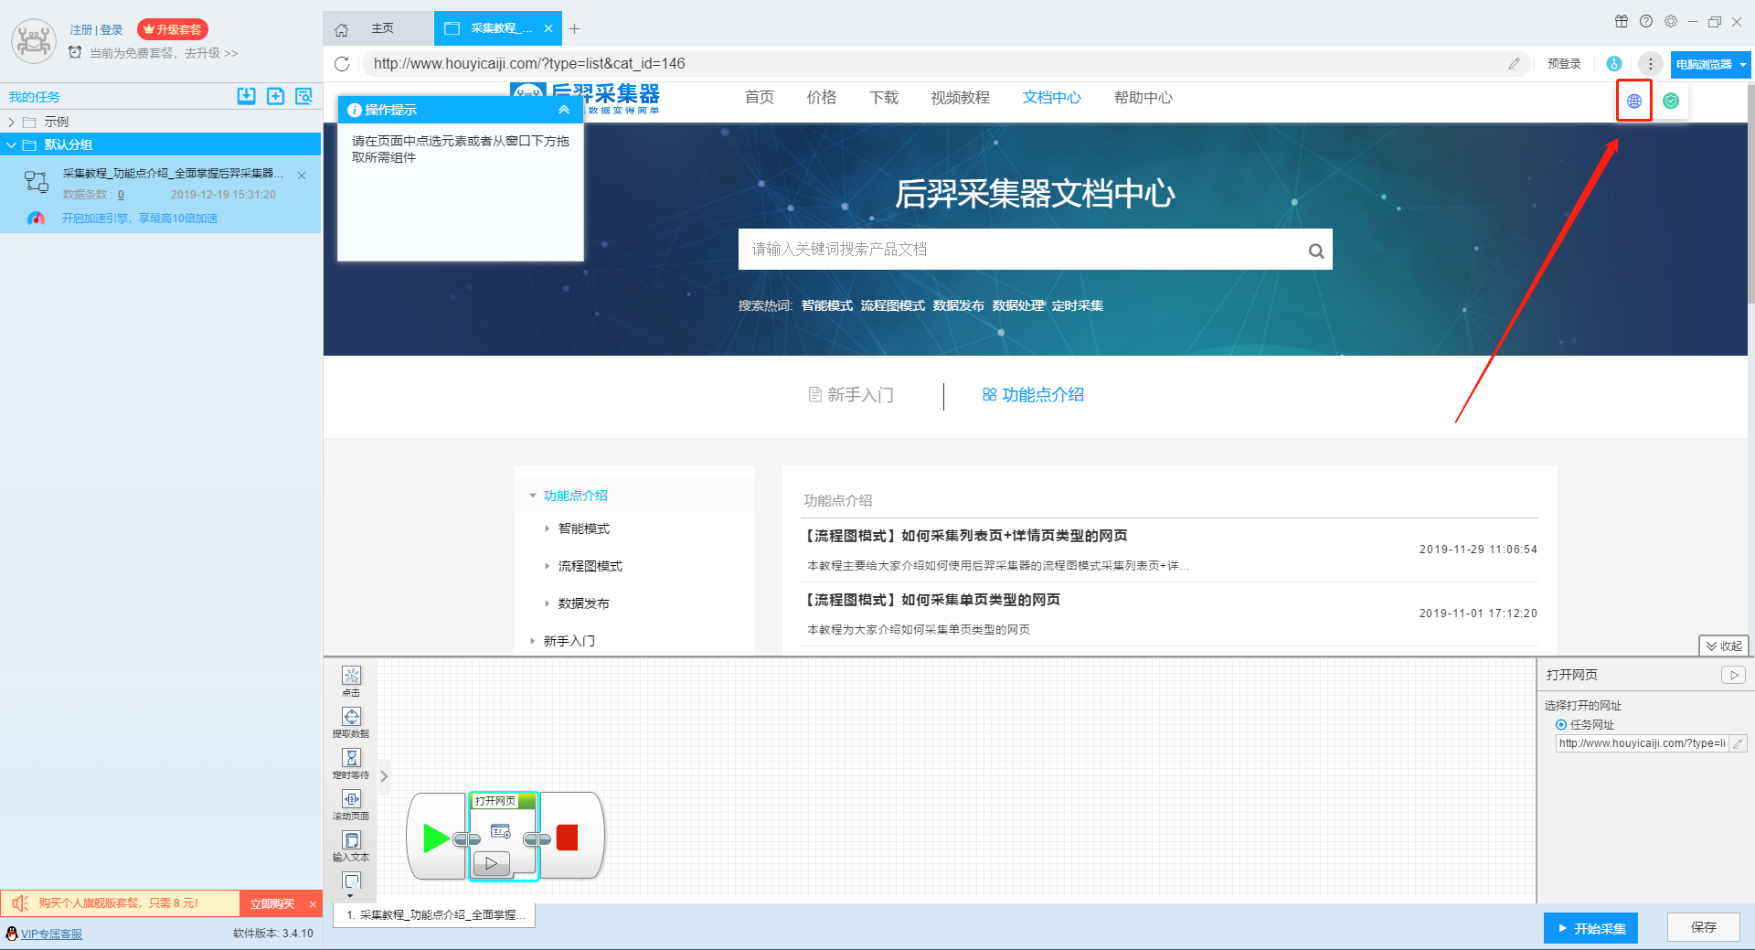Expand the 流程图模式 tree item
The width and height of the screenshot is (1755, 950).
tap(547, 566)
